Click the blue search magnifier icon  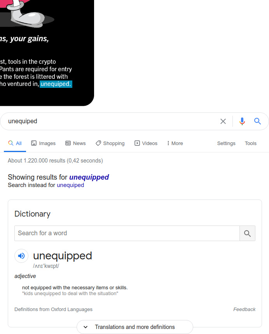[x=257, y=121]
